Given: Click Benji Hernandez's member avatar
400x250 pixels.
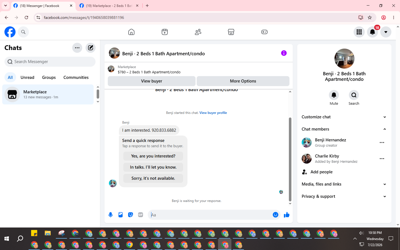Looking at the screenshot, I should (x=307, y=142).
